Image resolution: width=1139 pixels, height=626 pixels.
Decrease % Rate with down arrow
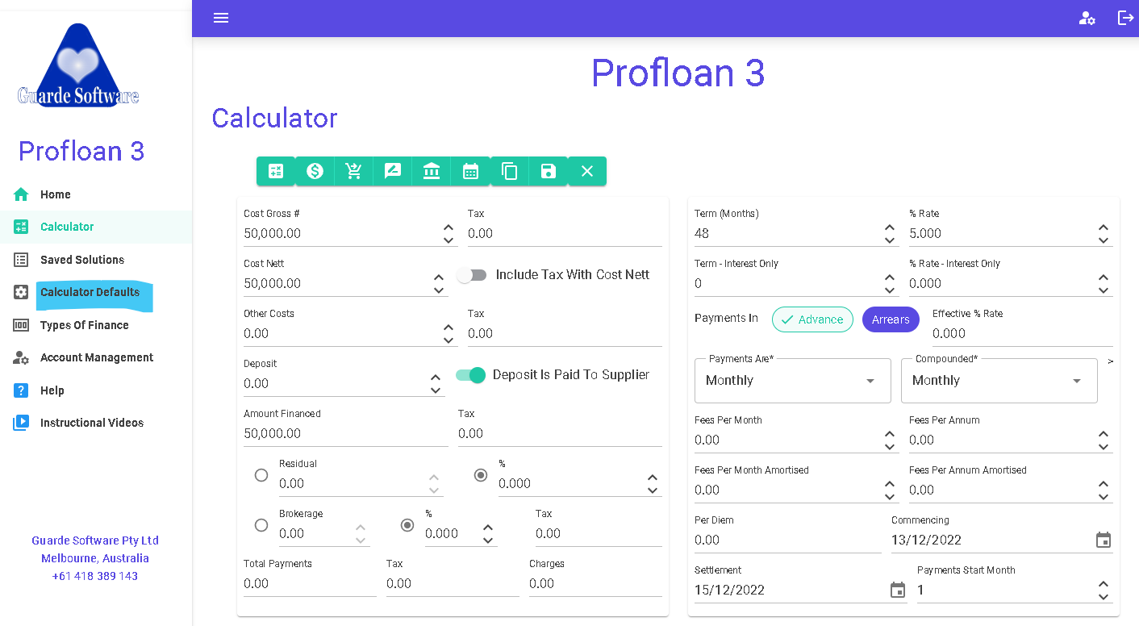[x=1104, y=240]
